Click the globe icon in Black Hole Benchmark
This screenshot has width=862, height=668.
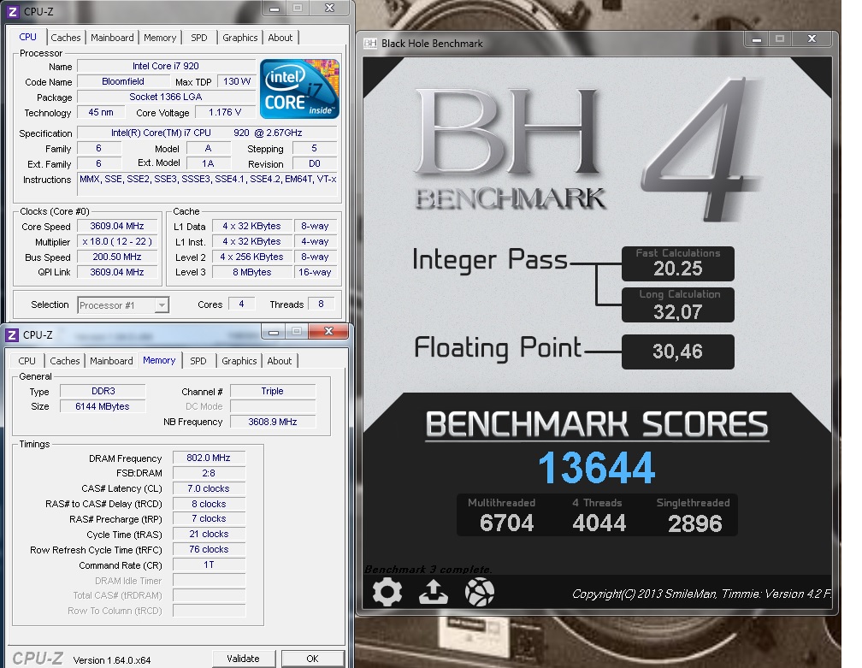coord(480,592)
